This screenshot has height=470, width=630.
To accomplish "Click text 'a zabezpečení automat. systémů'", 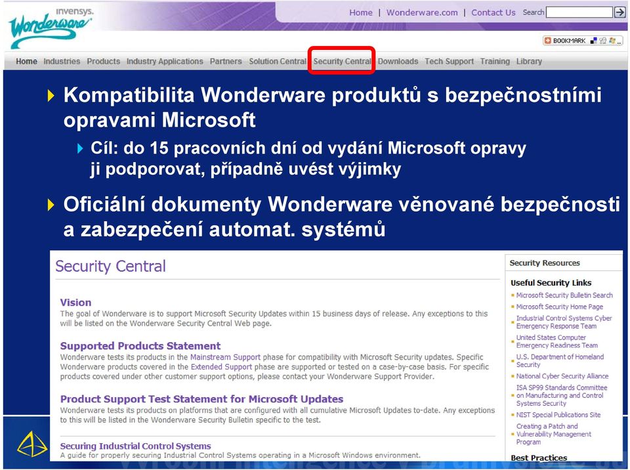I will (224, 230).
